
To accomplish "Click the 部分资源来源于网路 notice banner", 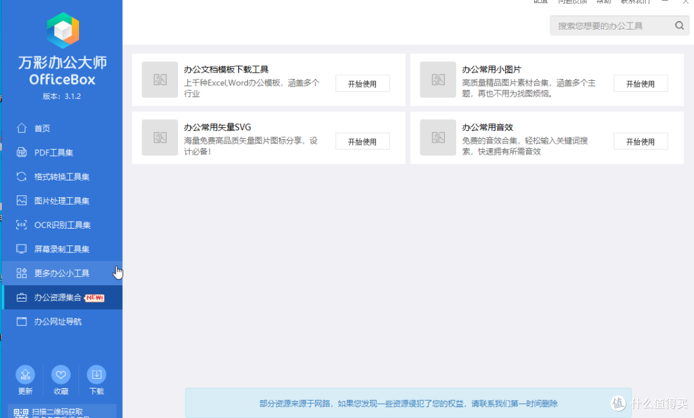I will [408, 403].
